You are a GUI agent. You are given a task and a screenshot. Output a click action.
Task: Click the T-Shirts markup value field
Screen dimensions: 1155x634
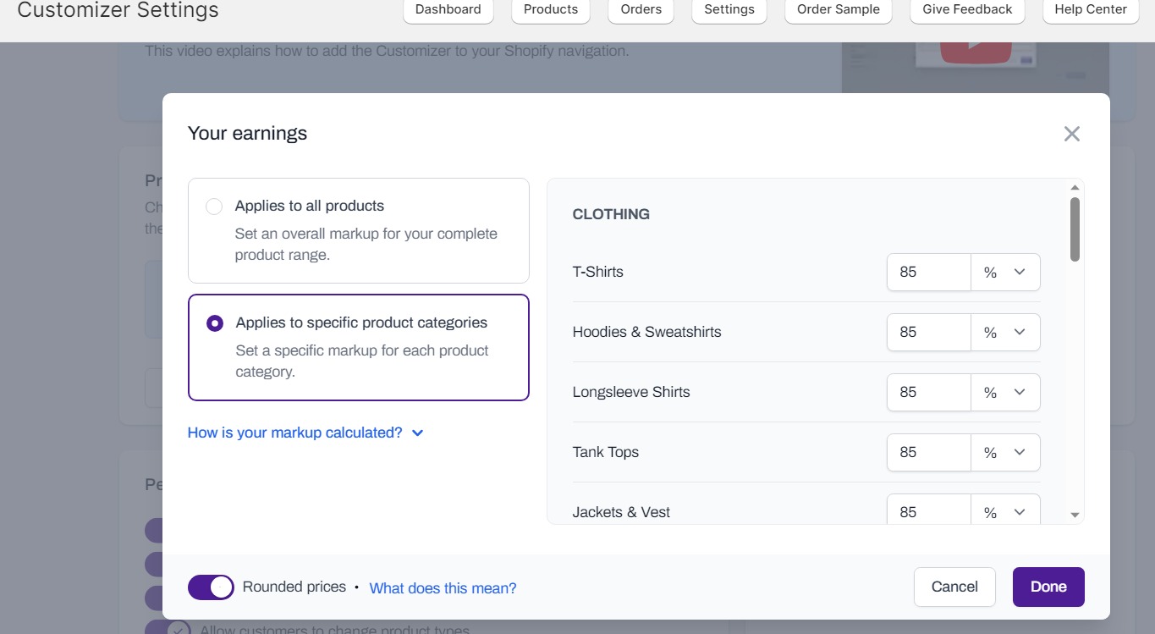tap(929, 273)
